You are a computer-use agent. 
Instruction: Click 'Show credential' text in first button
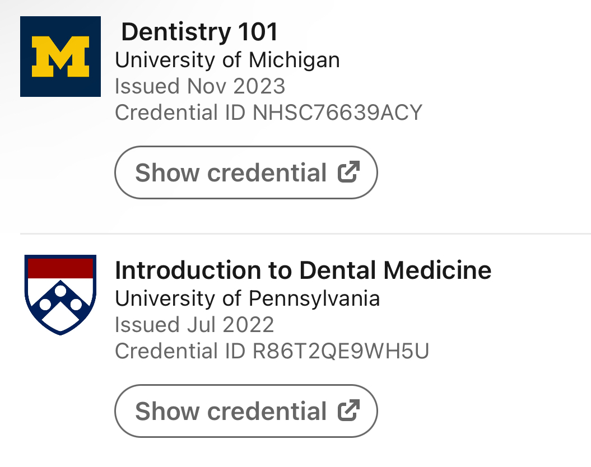(231, 172)
